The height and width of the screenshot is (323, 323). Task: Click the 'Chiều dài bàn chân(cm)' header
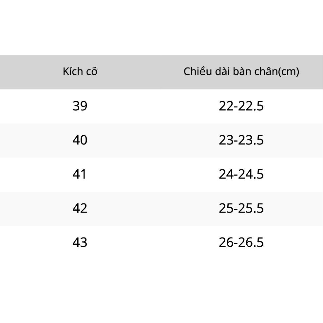tap(241, 72)
